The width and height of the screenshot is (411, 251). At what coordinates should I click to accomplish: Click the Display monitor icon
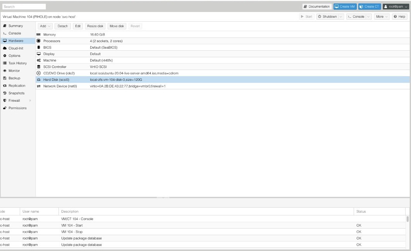click(x=39, y=54)
